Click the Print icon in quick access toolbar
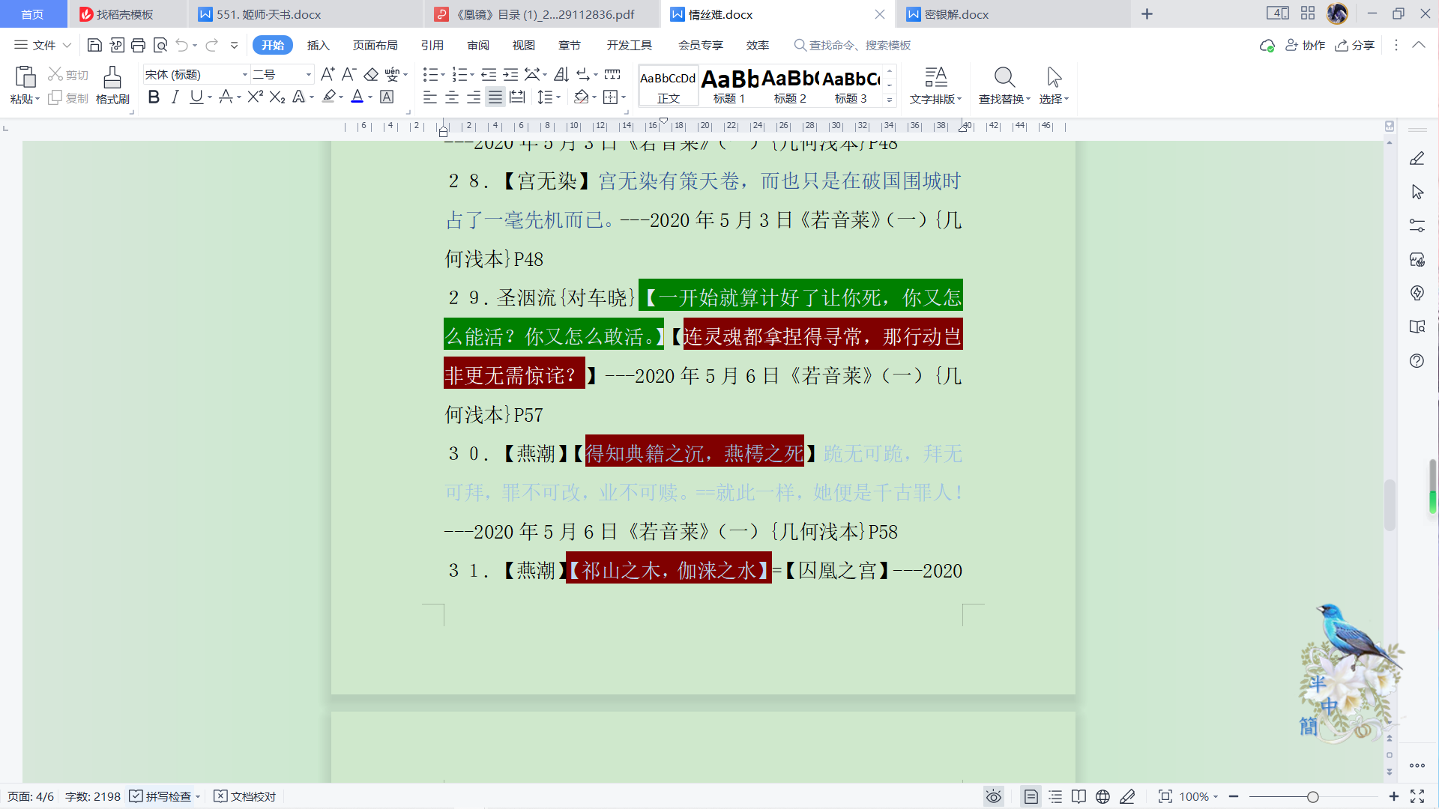1439x809 pixels. click(138, 45)
